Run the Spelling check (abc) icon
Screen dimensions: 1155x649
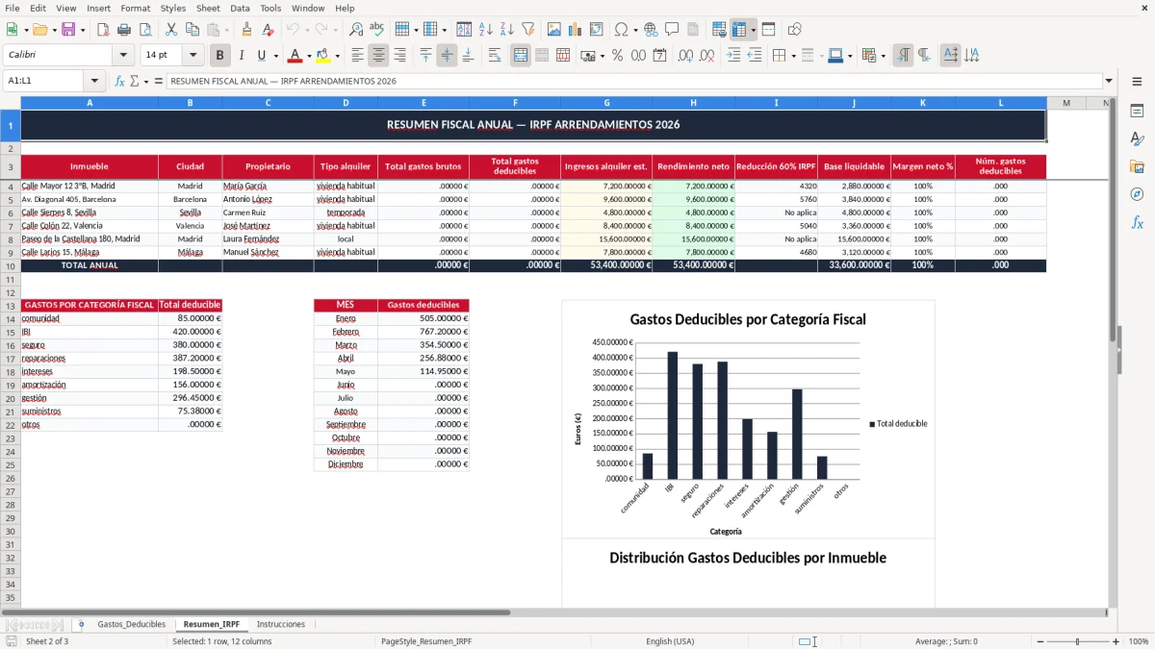377,30
